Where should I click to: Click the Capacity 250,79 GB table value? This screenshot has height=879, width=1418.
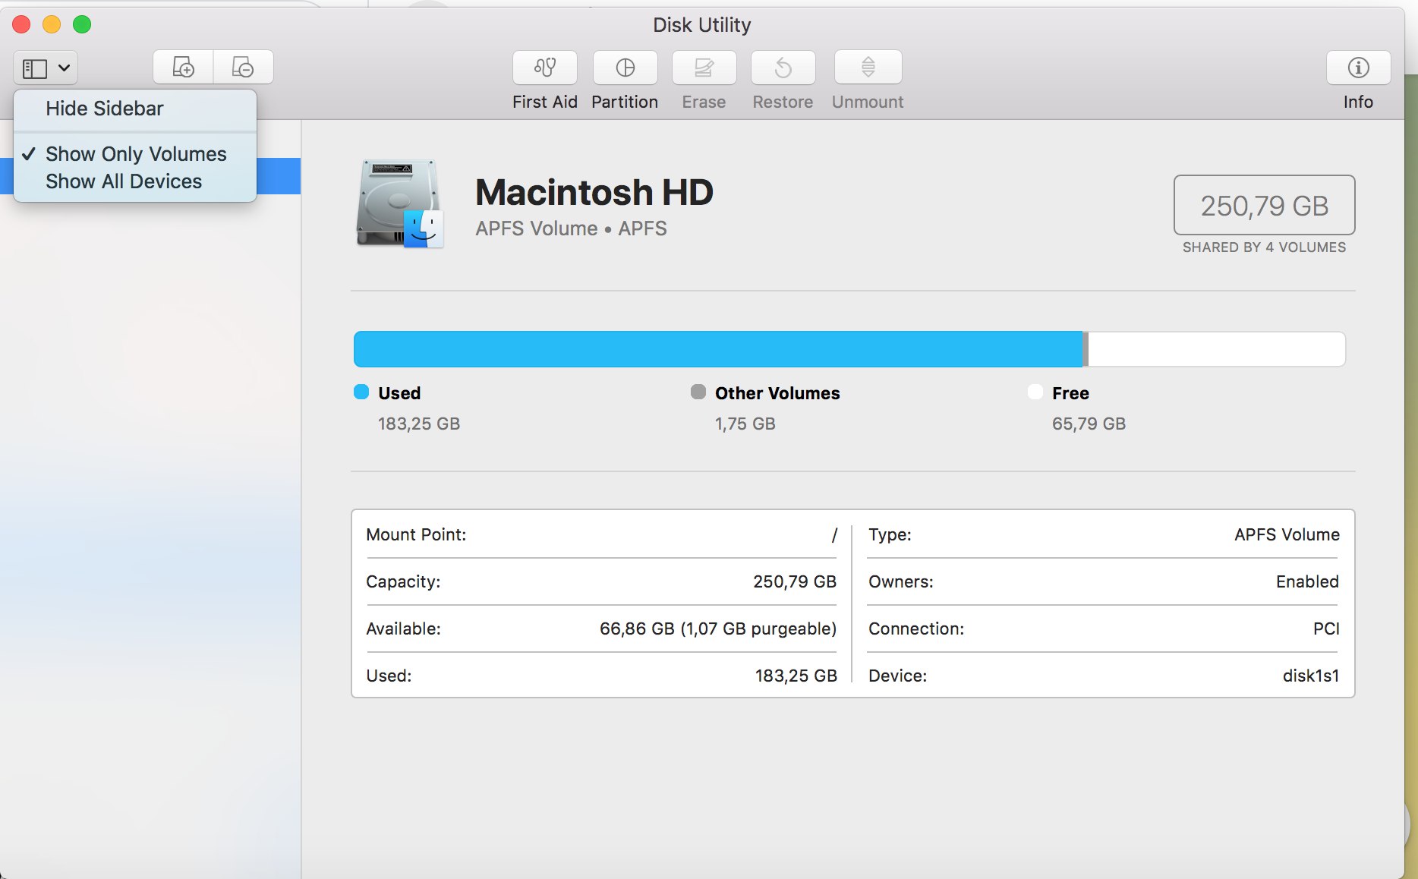(794, 582)
